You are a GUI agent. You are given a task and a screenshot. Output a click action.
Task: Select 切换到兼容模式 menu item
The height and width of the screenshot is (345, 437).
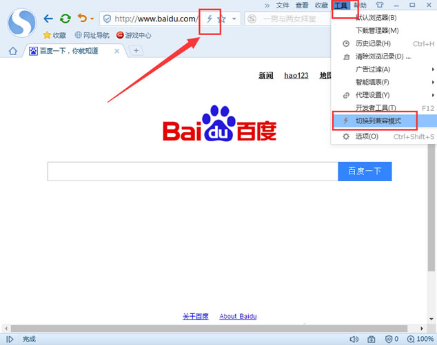(x=385, y=121)
